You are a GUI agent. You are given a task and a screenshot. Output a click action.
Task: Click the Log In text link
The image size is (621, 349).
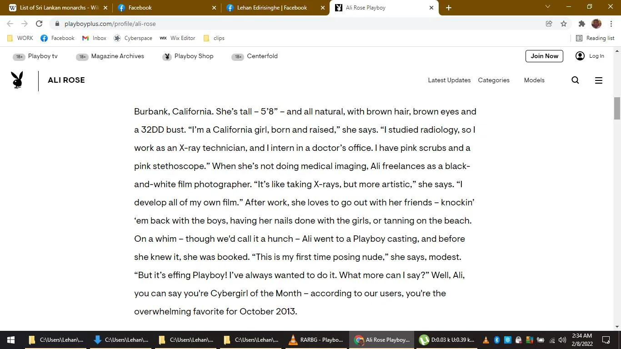(x=596, y=56)
